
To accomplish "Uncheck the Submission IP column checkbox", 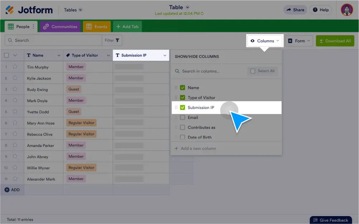I will pos(183,108).
